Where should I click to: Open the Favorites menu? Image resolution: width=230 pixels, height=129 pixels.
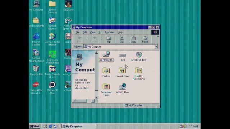[109, 32]
